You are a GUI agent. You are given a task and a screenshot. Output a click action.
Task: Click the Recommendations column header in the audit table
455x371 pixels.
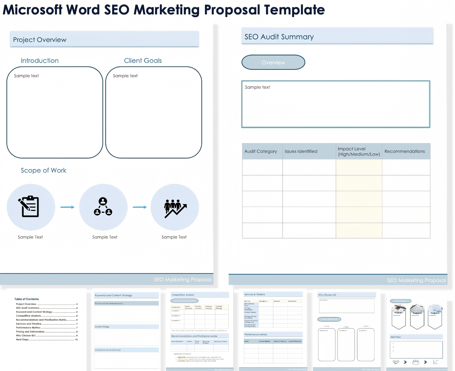point(406,151)
